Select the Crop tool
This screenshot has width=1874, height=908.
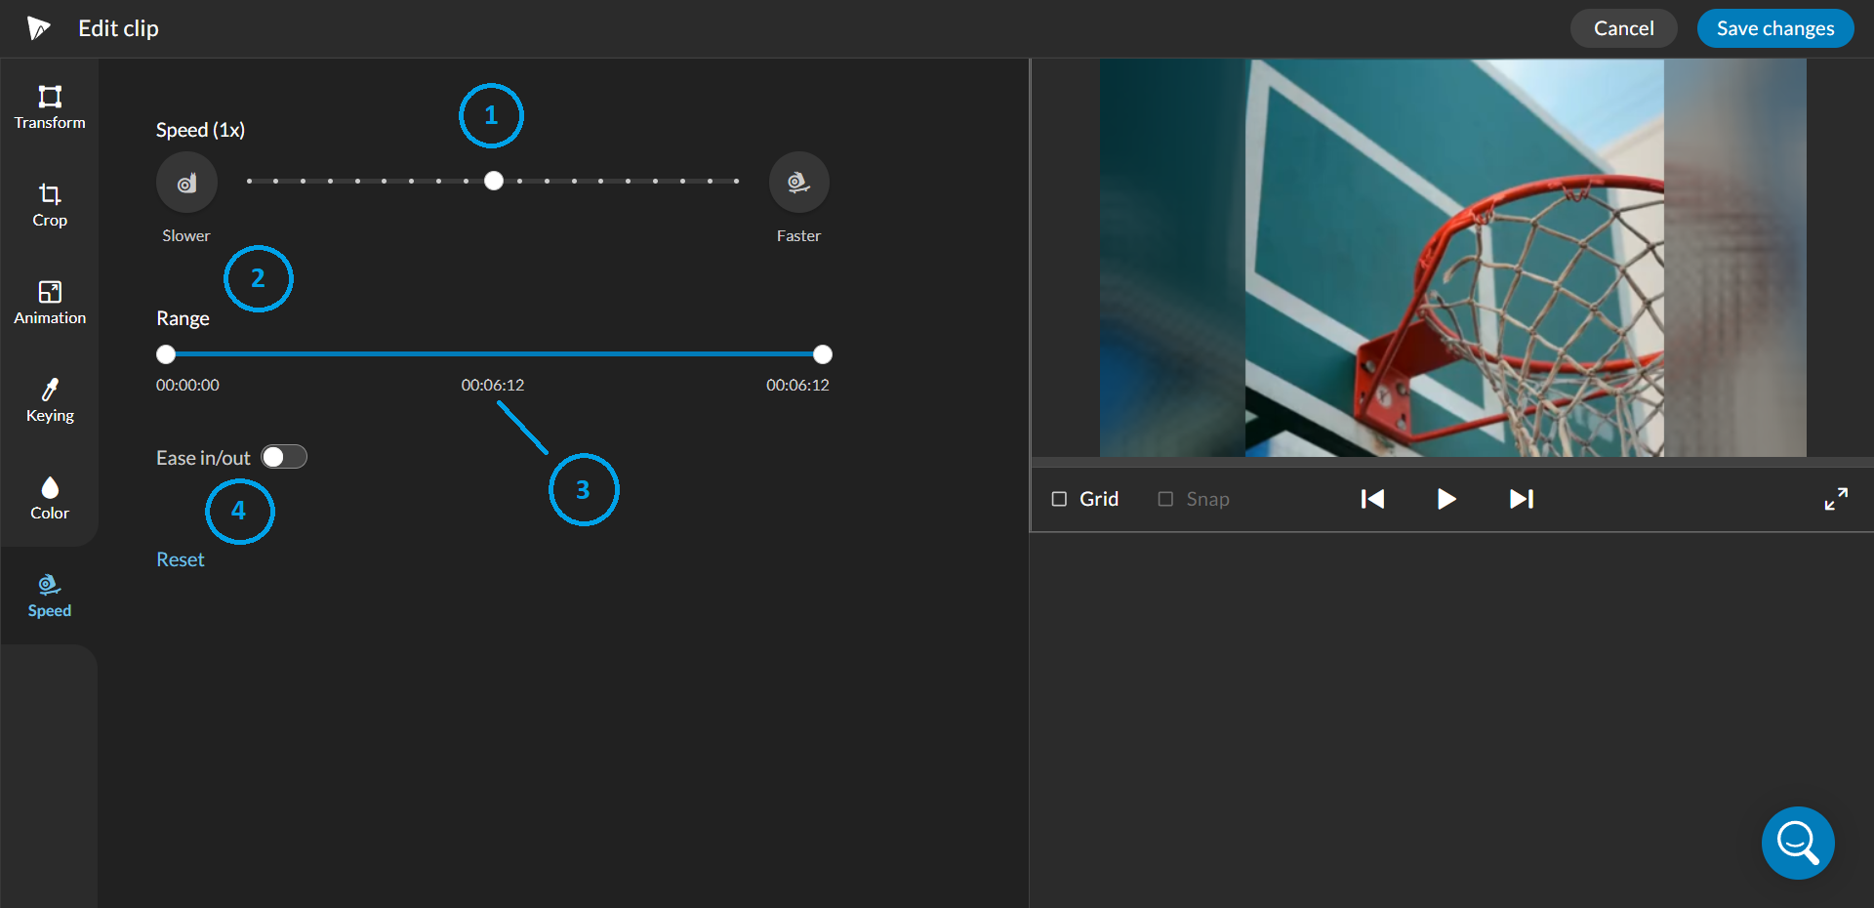click(x=50, y=205)
